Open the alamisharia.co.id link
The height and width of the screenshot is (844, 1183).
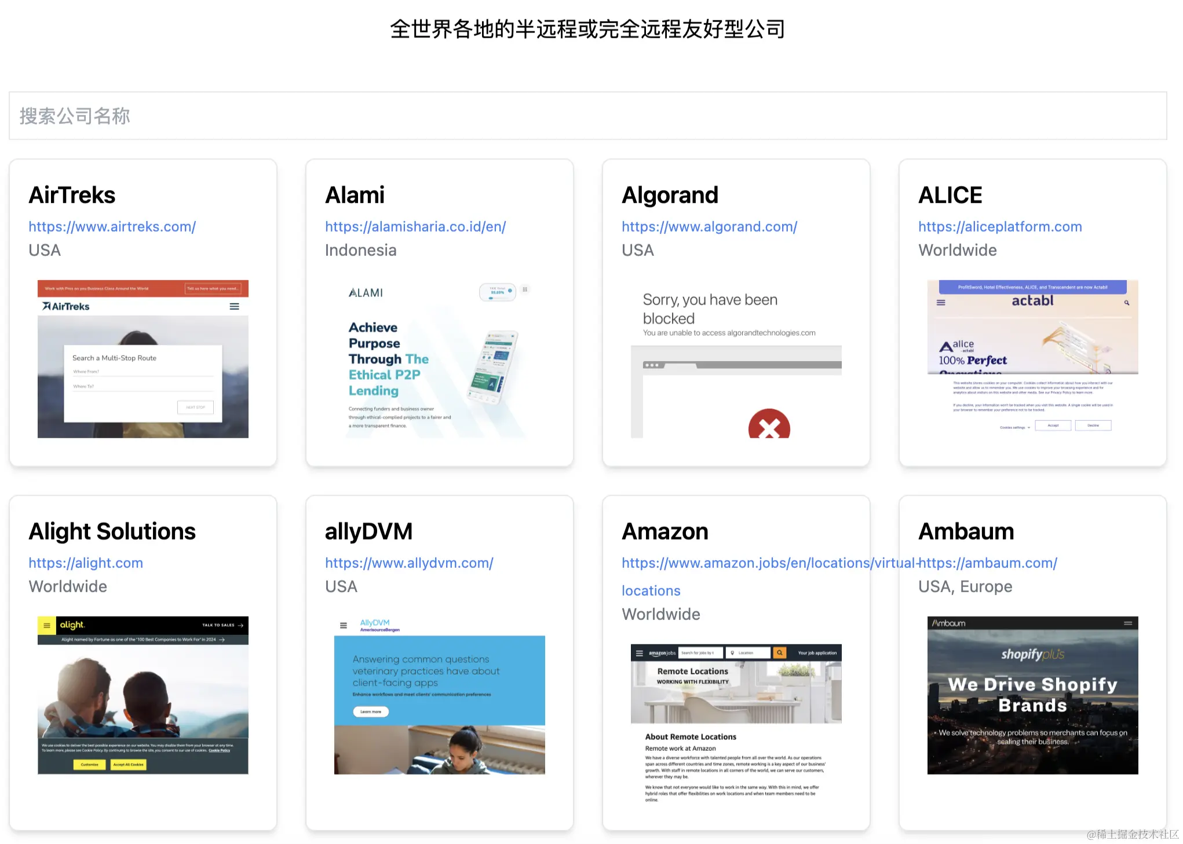coord(415,226)
